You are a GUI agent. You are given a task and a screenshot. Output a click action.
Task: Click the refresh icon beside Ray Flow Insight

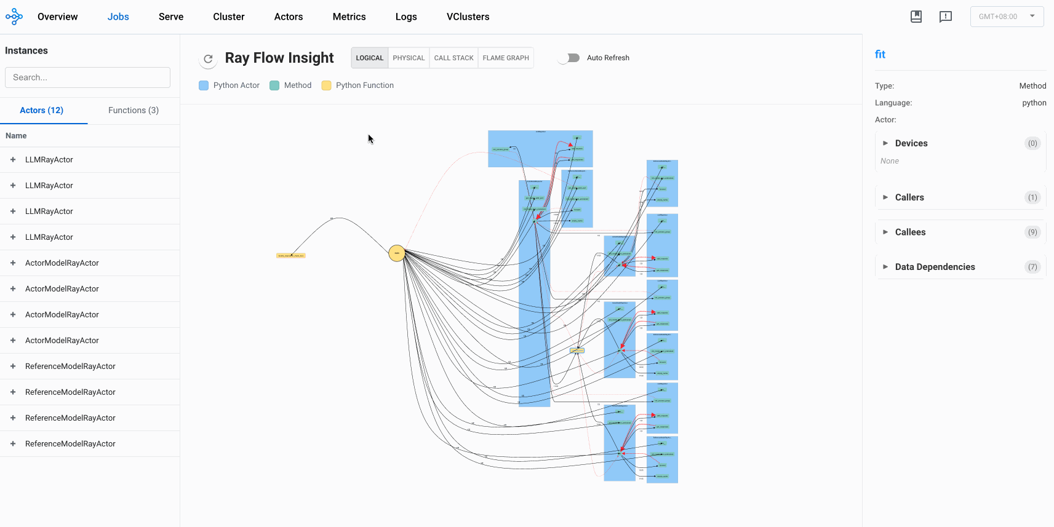pos(209,59)
